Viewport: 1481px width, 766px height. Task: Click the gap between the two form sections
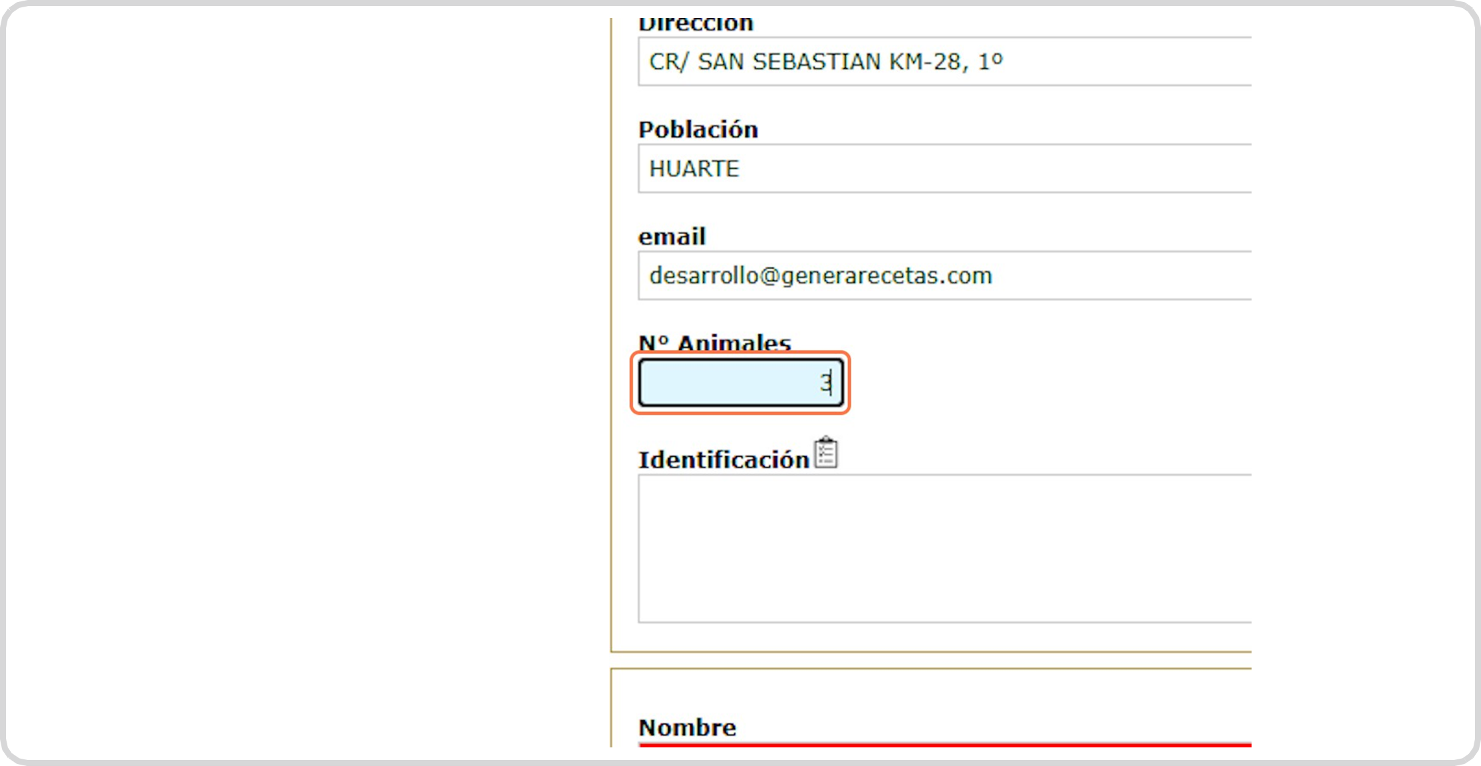[x=931, y=660]
